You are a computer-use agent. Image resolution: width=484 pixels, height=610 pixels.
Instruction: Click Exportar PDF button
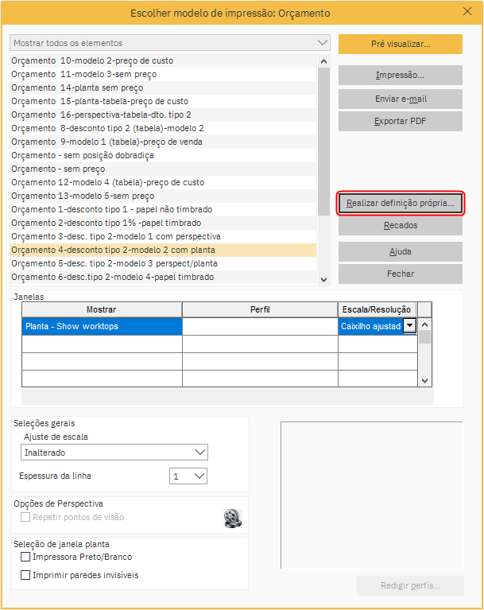pyautogui.click(x=401, y=122)
